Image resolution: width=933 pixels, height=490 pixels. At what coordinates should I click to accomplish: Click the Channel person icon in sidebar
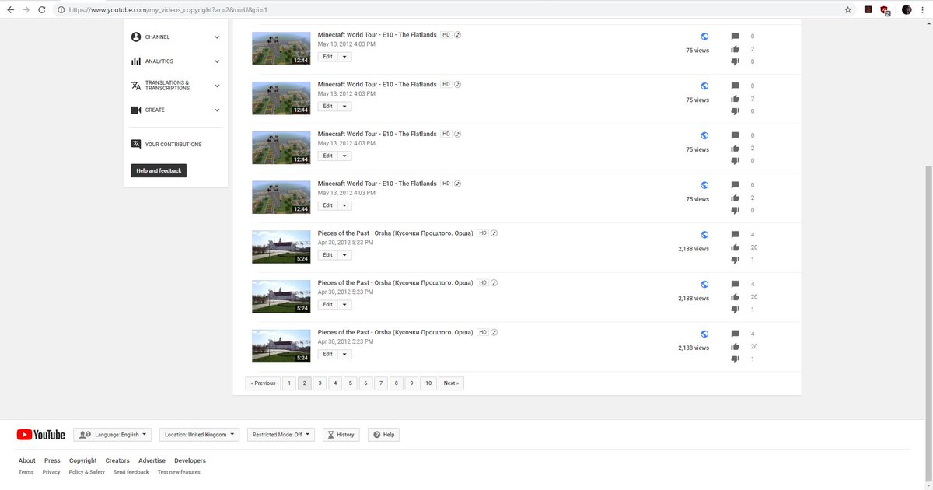[136, 37]
